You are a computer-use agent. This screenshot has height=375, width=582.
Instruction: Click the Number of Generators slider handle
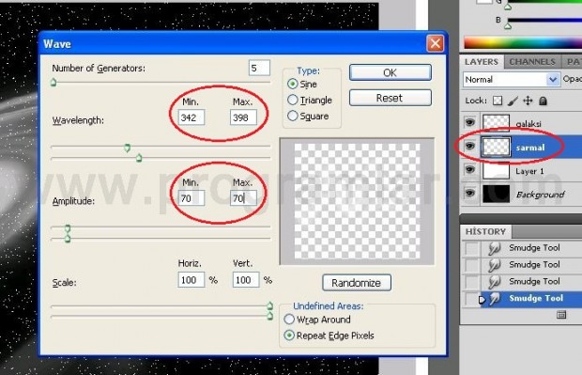click(x=54, y=82)
